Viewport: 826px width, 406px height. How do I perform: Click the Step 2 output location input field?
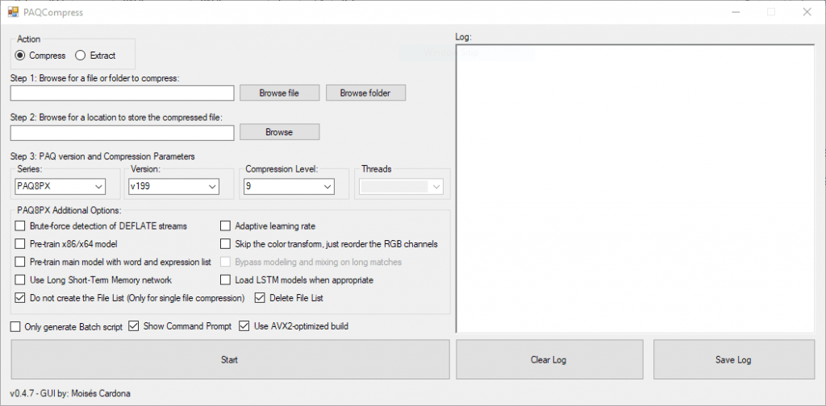(x=123, y=133)
